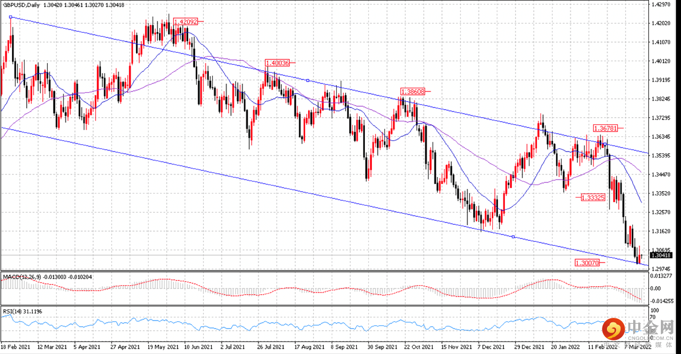Select the 1.42092 red price label

pyautogui.click(x=185, y=22)
